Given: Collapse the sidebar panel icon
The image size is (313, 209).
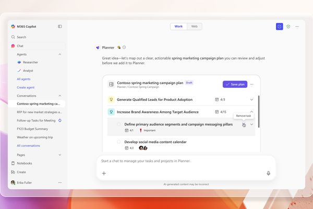Looking at the screenshot, I should pos(60,27).
